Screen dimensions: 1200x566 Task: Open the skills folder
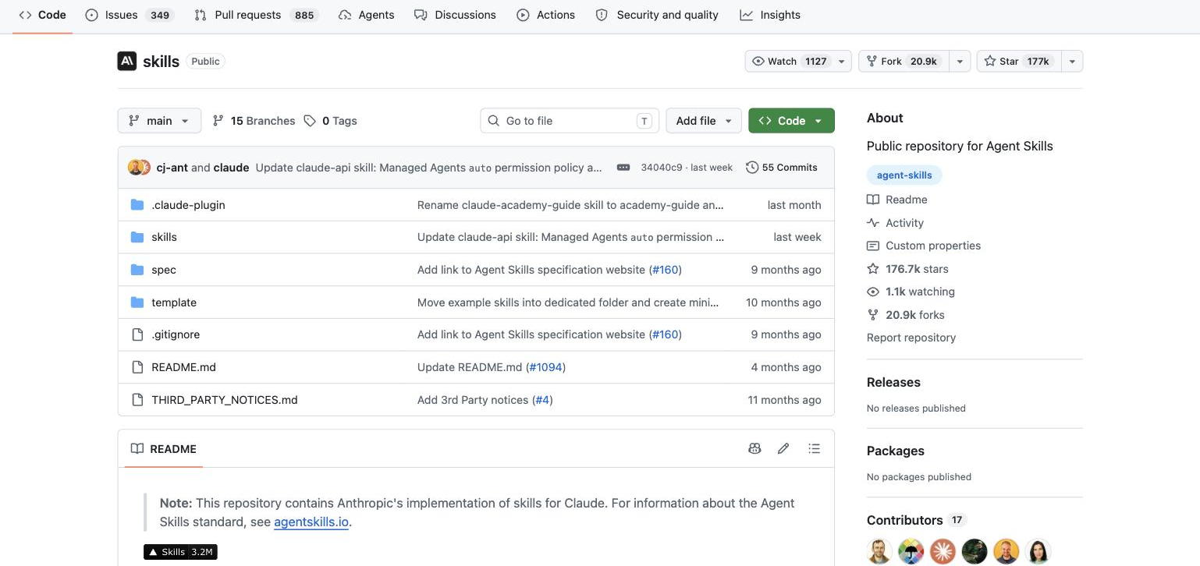164,237
